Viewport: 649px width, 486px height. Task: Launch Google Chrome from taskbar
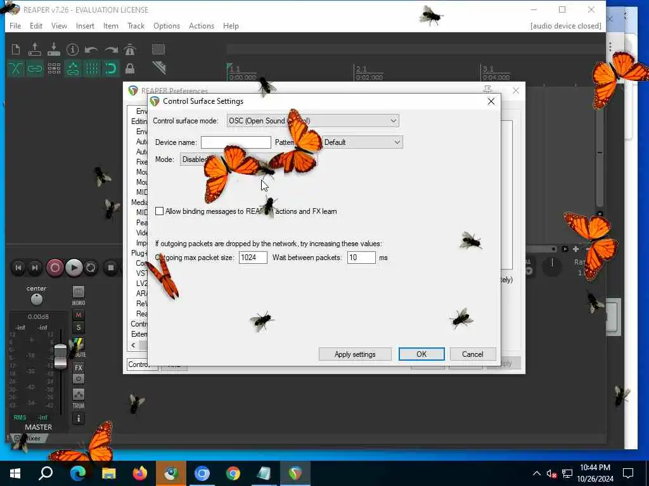coord(233,473)
